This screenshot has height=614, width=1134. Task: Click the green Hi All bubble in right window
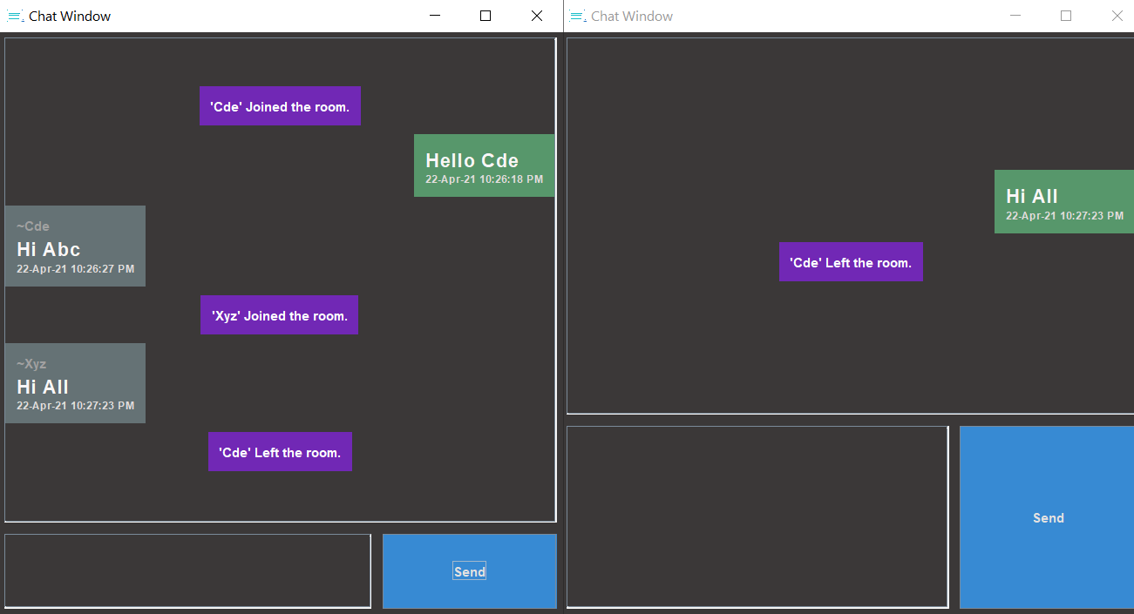(x=1063, y=201)
